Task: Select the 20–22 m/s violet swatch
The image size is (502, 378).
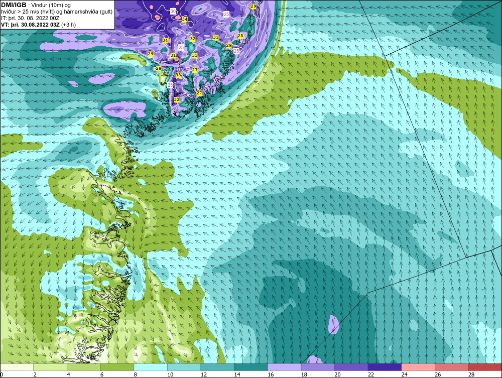Action: pos(351,367)
